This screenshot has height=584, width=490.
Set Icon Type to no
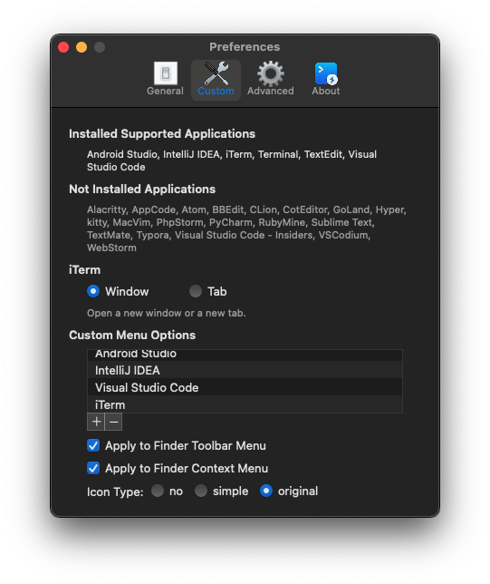click(x=158, y=491)
